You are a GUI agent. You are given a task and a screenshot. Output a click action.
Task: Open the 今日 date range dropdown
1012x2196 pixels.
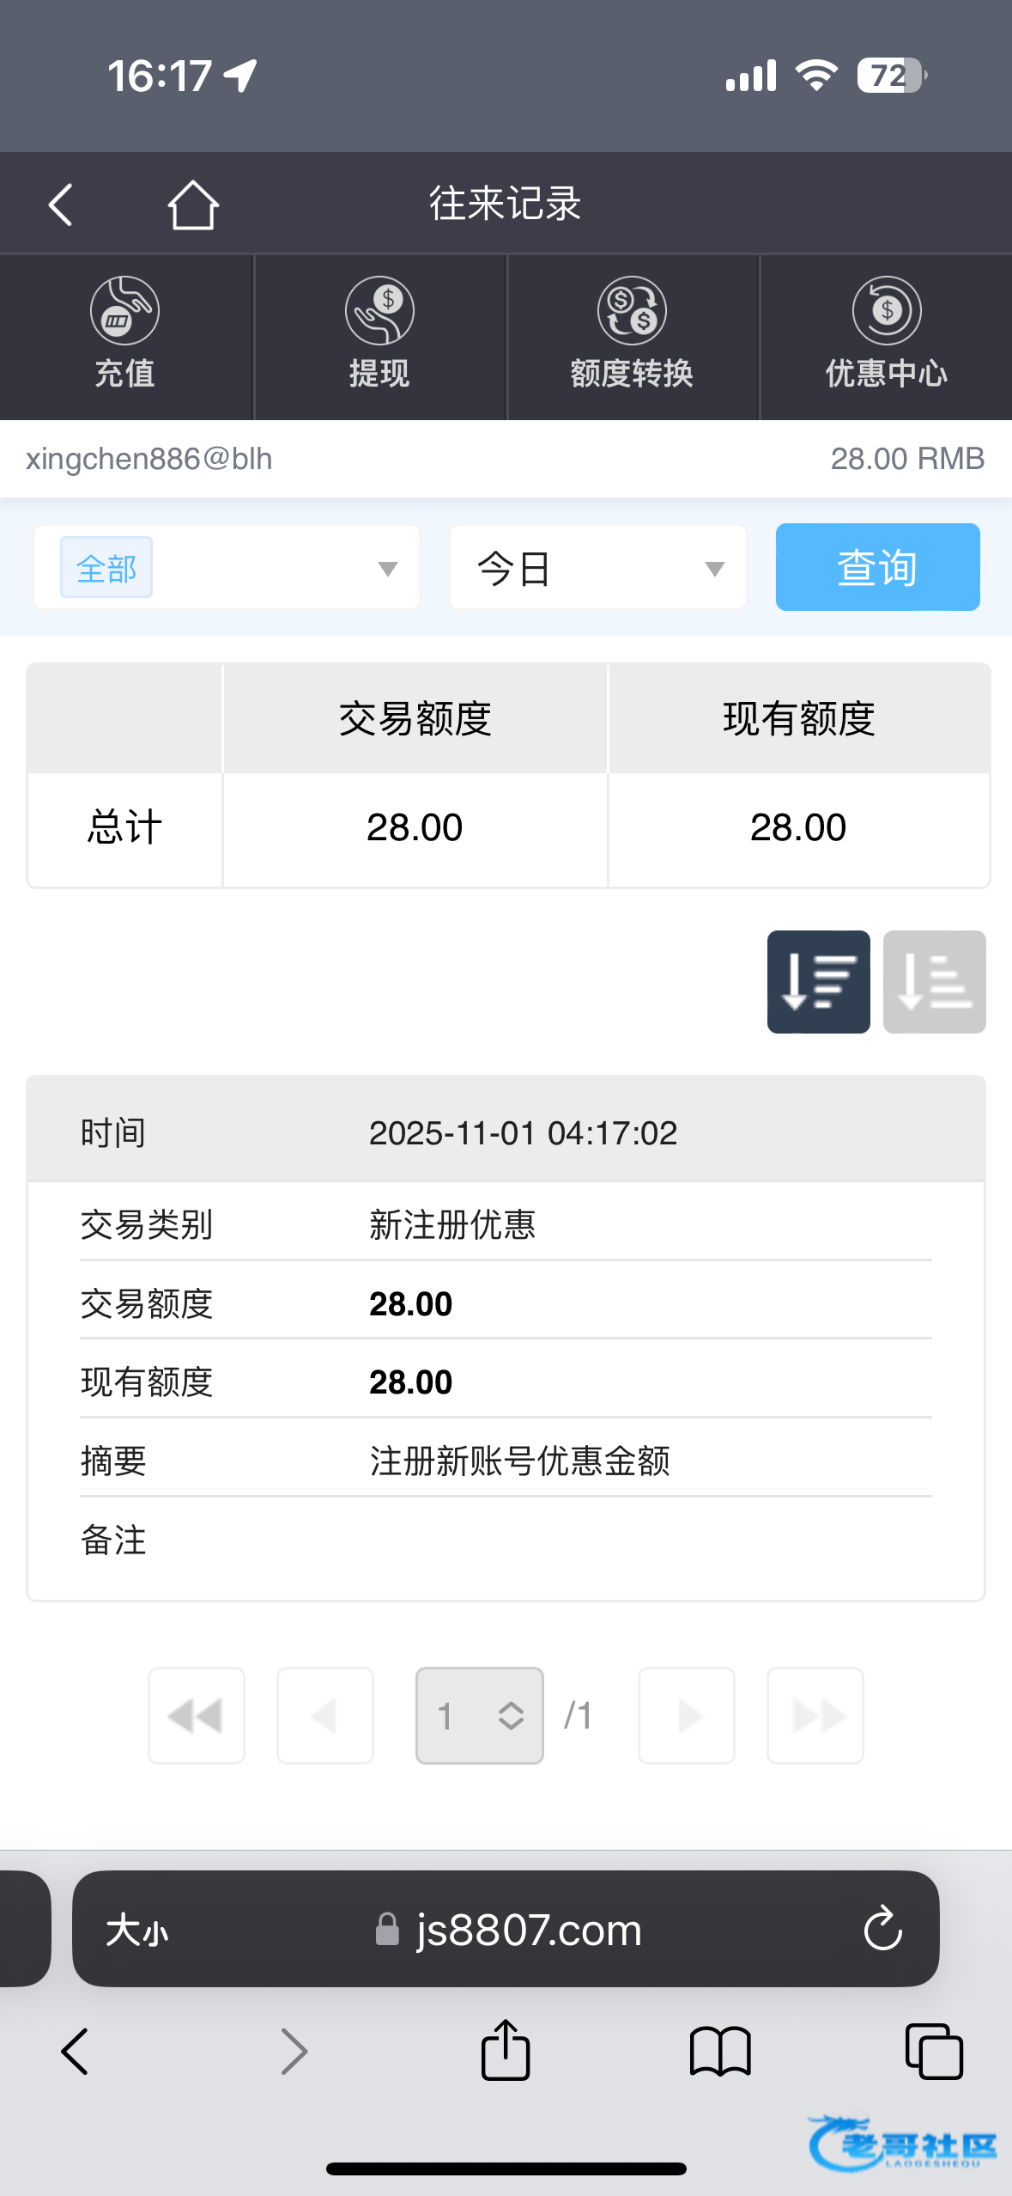(x=598, y=568)
